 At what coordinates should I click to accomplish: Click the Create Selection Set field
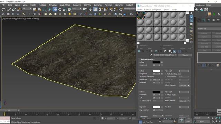click(x=130, y=9)
